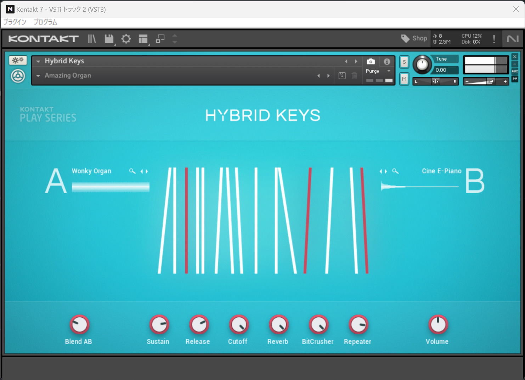Open the プラグイン menu

click(15, 22)
